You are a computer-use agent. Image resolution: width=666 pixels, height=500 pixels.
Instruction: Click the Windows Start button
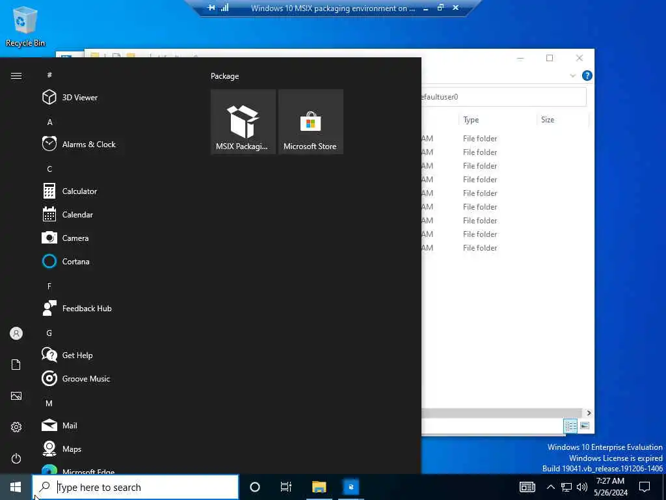[16, 487]
